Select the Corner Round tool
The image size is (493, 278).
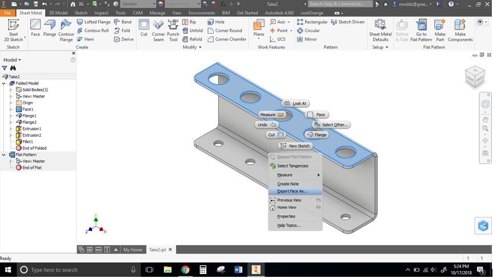pyautogui.click(x=225, y=30)
